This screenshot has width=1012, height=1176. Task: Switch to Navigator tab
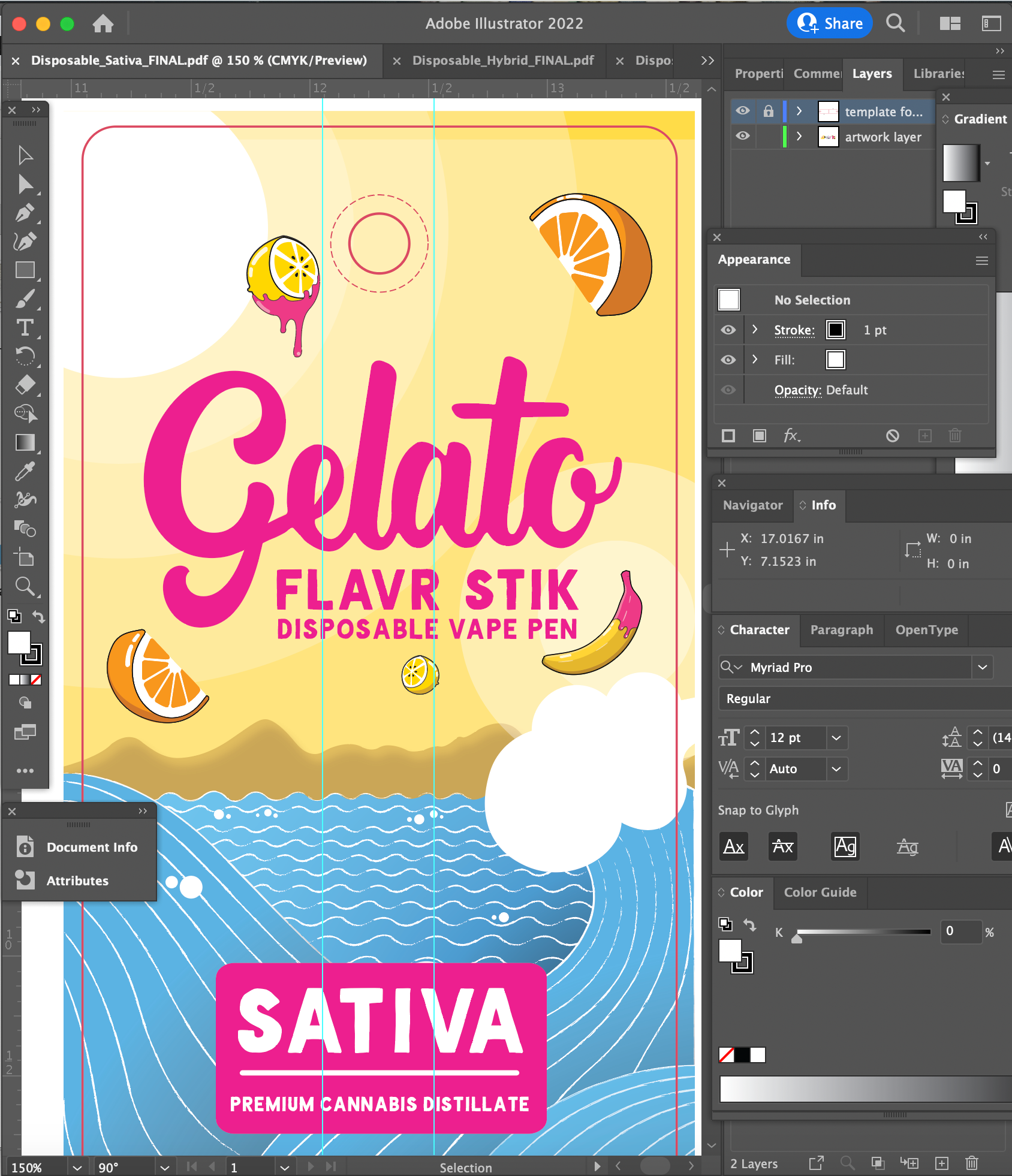(x=753, y=505)
